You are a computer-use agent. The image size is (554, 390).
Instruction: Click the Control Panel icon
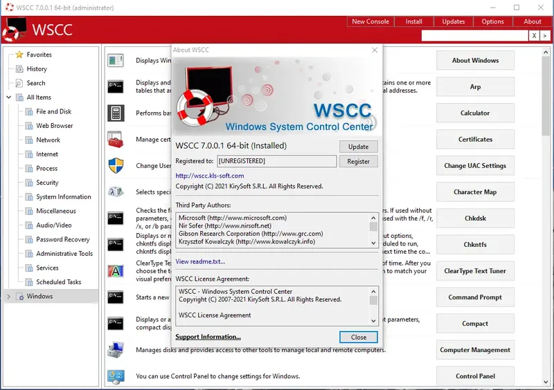[x=116, y=376]
